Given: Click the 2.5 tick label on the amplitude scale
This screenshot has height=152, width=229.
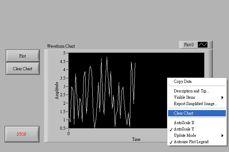Looking at the screenshot, I should point(63,95).
